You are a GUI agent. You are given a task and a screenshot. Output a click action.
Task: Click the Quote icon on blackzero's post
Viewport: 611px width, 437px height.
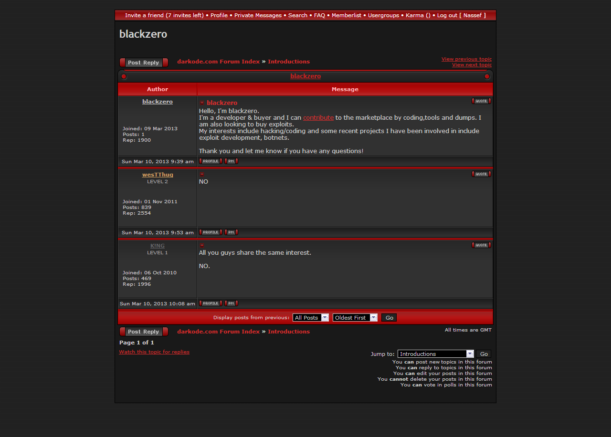tap(481, 101)
